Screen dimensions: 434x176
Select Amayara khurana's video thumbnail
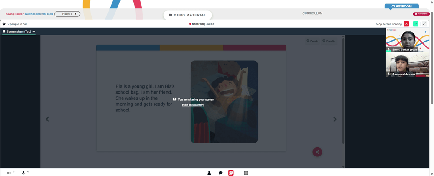pyautogui.click(x=408, y=65)
